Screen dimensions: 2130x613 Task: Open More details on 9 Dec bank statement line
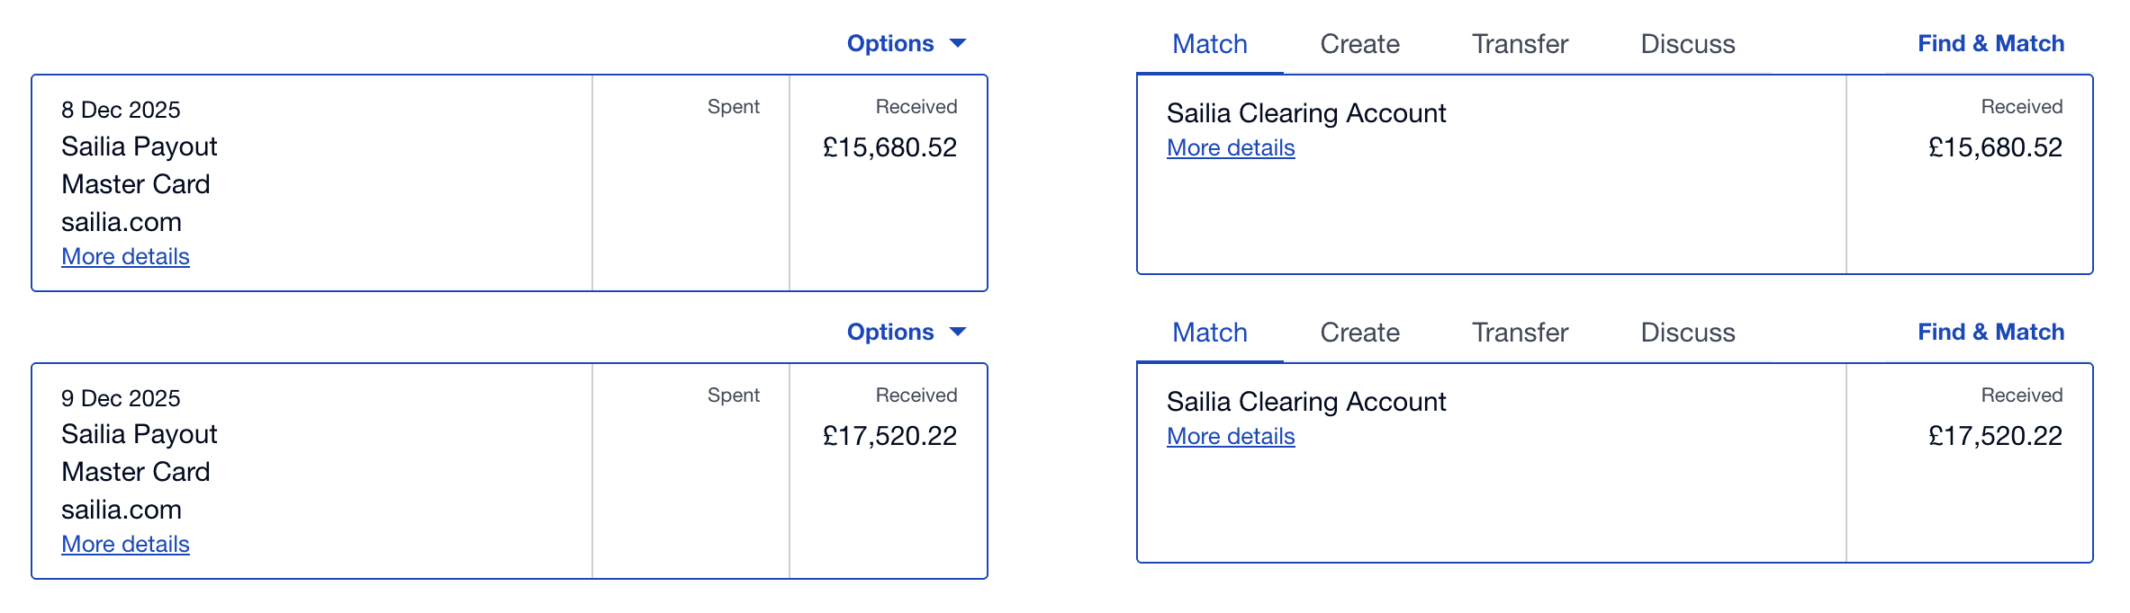point(125,544)
